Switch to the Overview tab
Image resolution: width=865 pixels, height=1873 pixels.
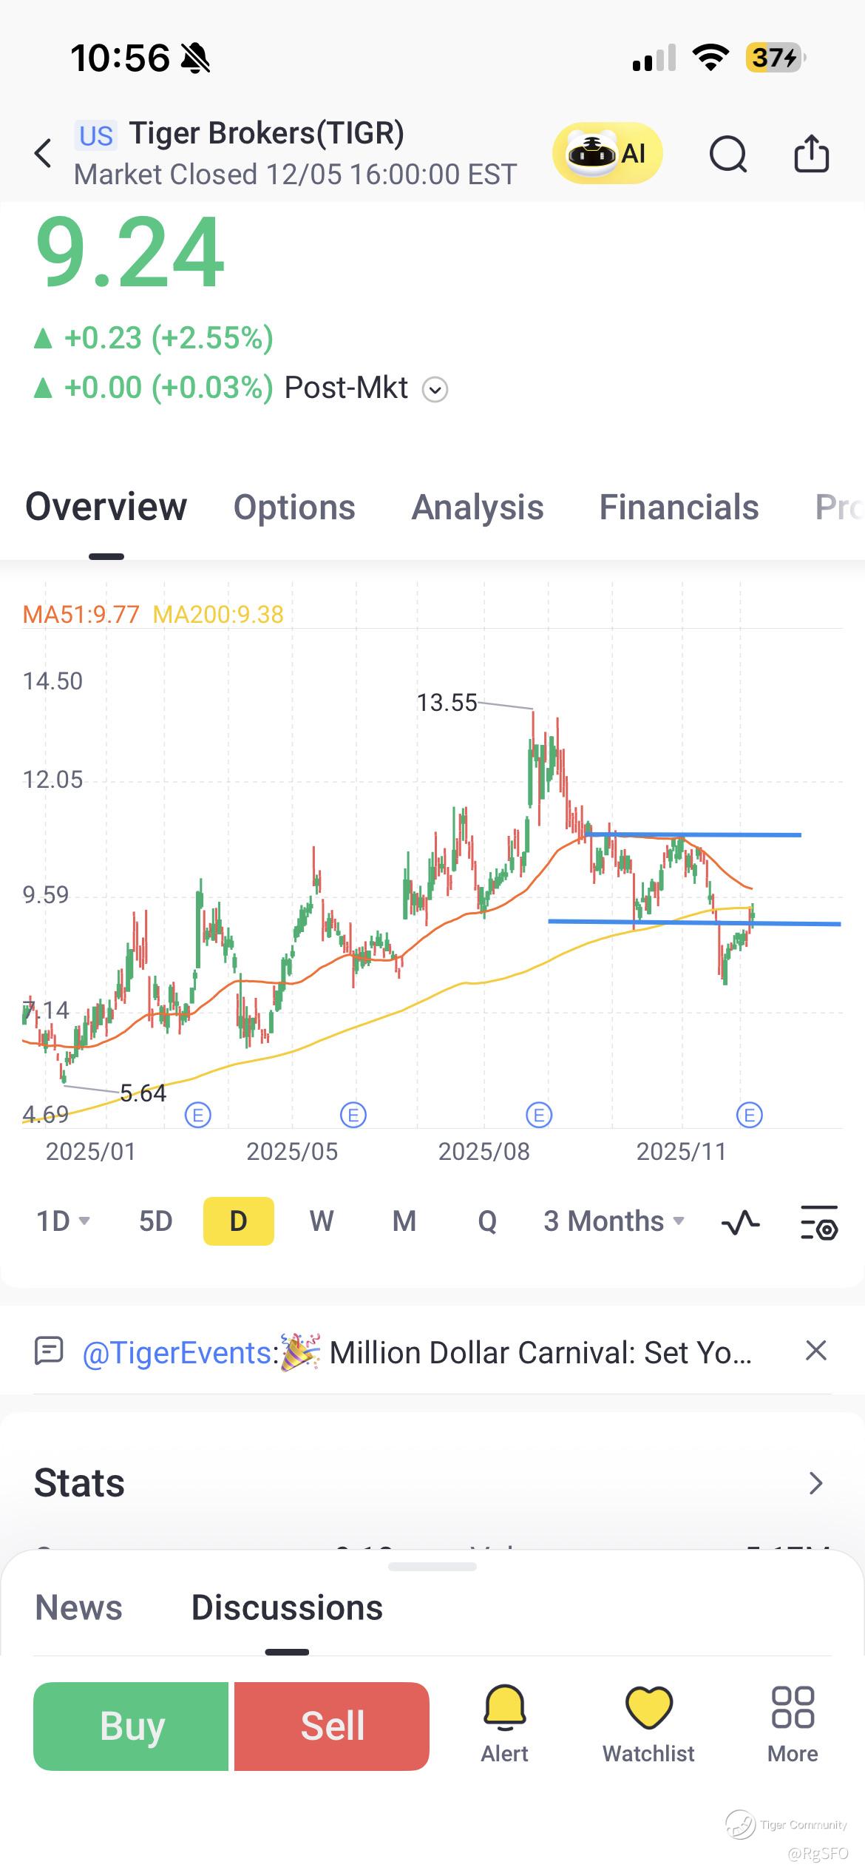pyautogui.click(x=106, y=507)
